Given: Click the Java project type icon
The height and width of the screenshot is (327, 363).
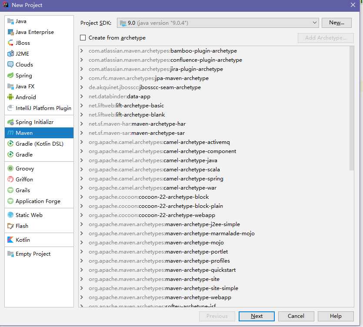Looking at the screenshot, I should point(10,21).
